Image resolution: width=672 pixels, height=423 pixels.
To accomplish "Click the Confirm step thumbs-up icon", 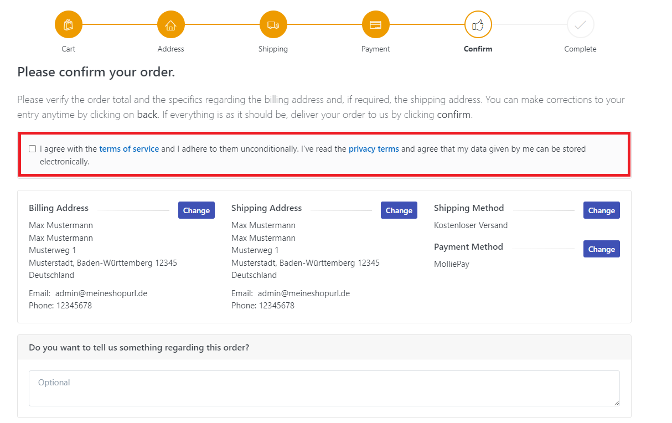I will pos(478,25).
